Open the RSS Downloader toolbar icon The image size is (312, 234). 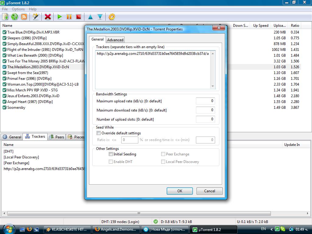[24, 17]
